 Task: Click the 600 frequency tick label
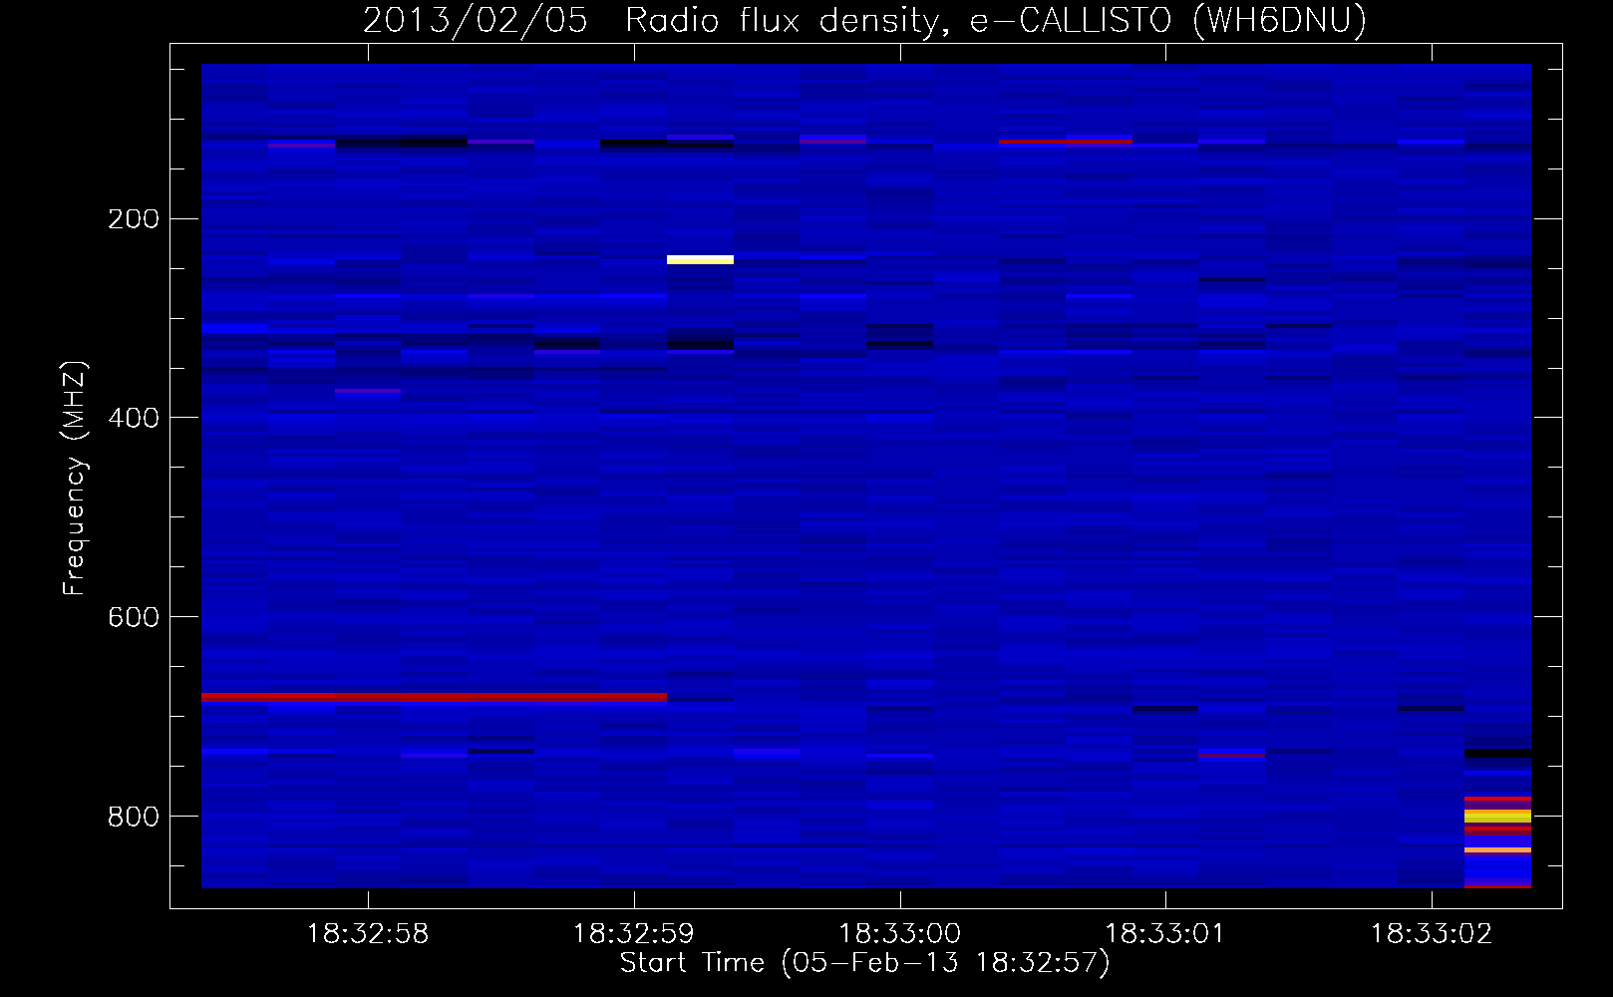[x=134, y=618]
